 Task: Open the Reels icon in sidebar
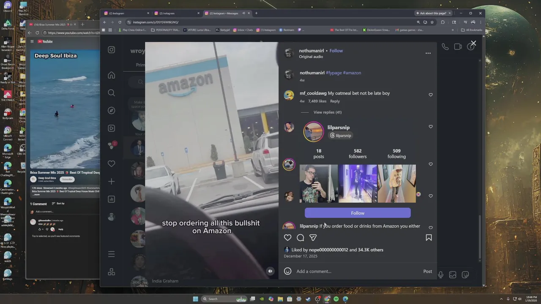111,128
